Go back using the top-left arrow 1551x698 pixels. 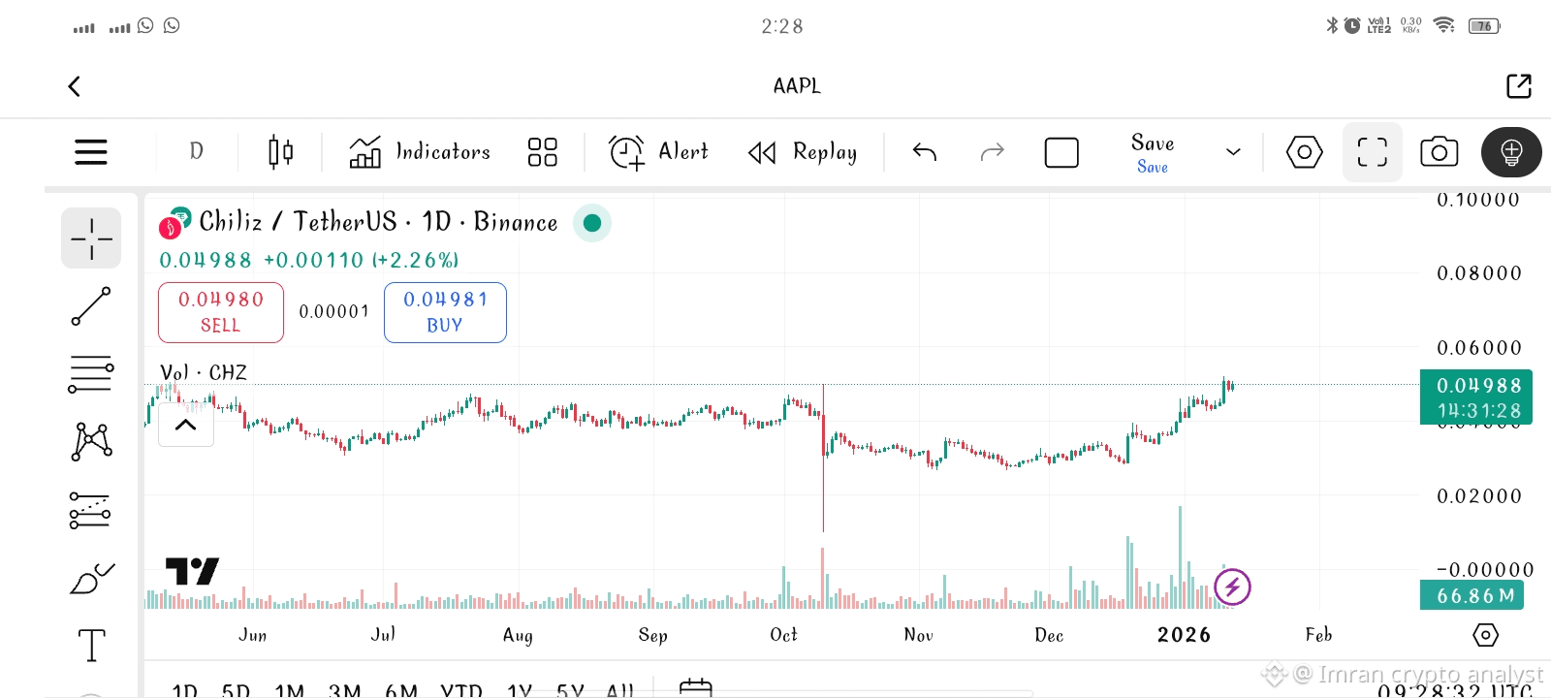(75, 86)
